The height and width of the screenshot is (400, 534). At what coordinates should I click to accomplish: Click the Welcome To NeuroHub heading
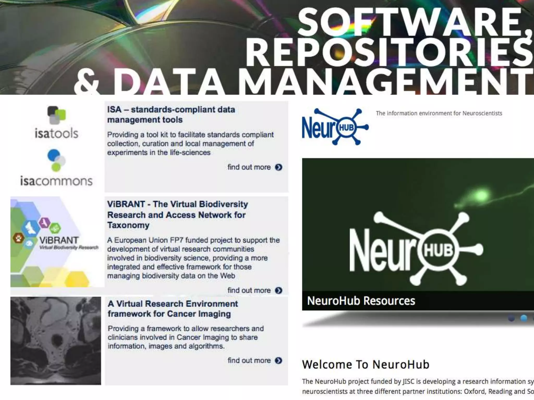(366, 364)
